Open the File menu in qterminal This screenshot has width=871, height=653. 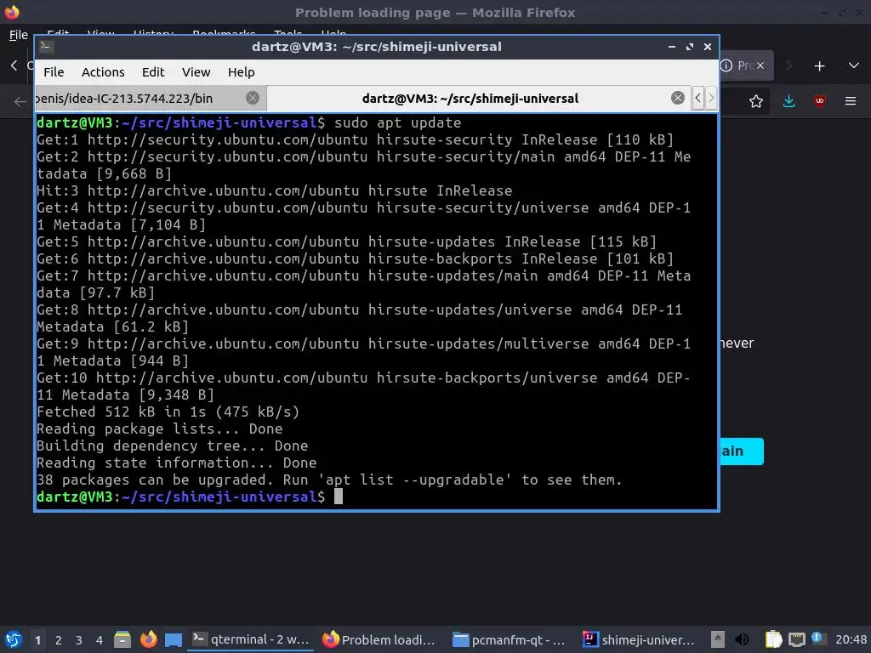pos(54,72)
